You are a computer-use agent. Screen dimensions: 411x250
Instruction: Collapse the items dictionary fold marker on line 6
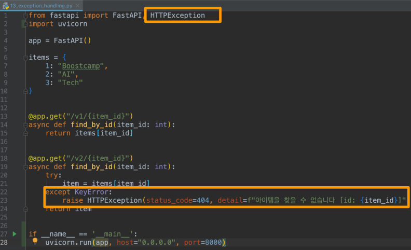coord(26,58)
